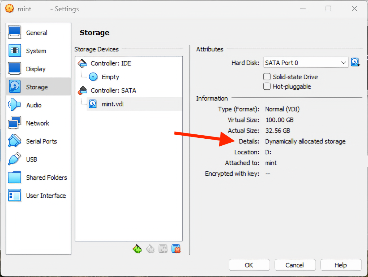Confirm settings with OK button

click(249, 265)
